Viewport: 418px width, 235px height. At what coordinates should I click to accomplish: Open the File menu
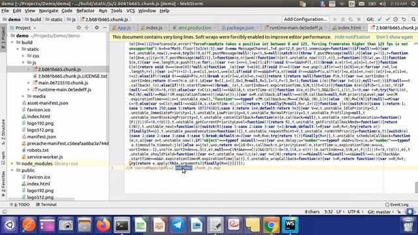coord(5,10)
